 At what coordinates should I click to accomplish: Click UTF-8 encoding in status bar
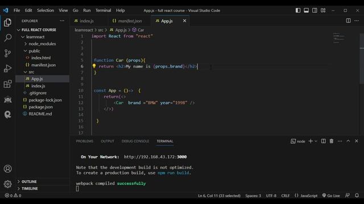pos(271,195)
